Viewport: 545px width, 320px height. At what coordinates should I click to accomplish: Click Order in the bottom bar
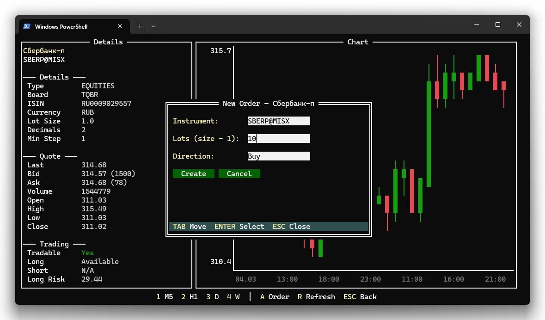275,297
